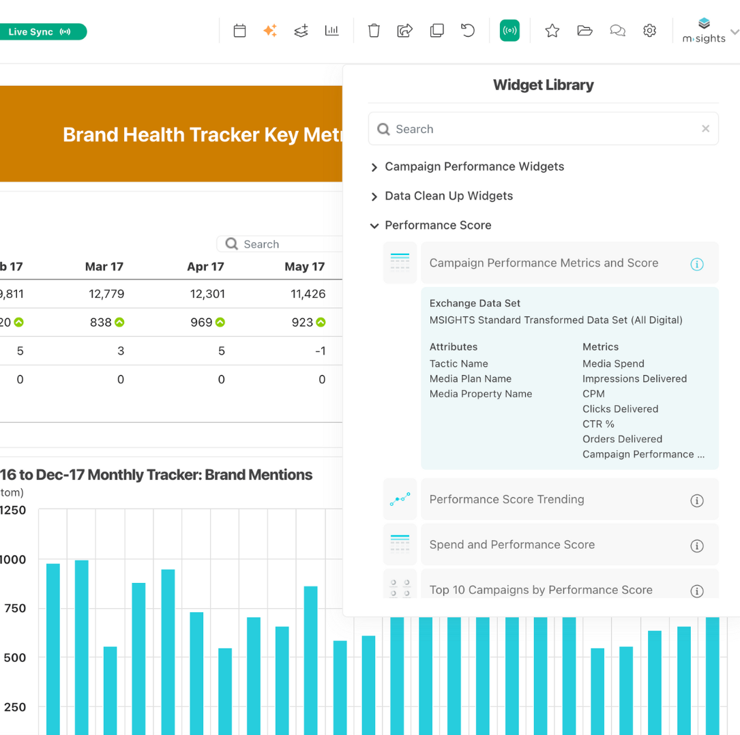Open the bar chart icon in toolbar
740x735 pixels.
[332, 31]
